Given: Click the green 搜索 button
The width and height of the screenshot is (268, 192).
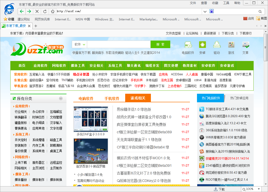Looking at the screenshot, I should tap(160, 44).
